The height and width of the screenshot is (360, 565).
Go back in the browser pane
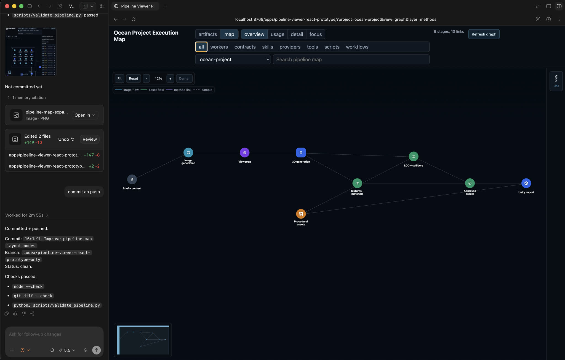pyautogui.click(x=116, y=19)
